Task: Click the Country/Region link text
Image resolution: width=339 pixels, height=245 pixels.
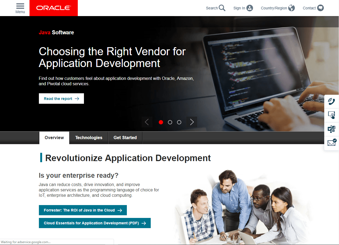Action: click(x=274, y=8)
